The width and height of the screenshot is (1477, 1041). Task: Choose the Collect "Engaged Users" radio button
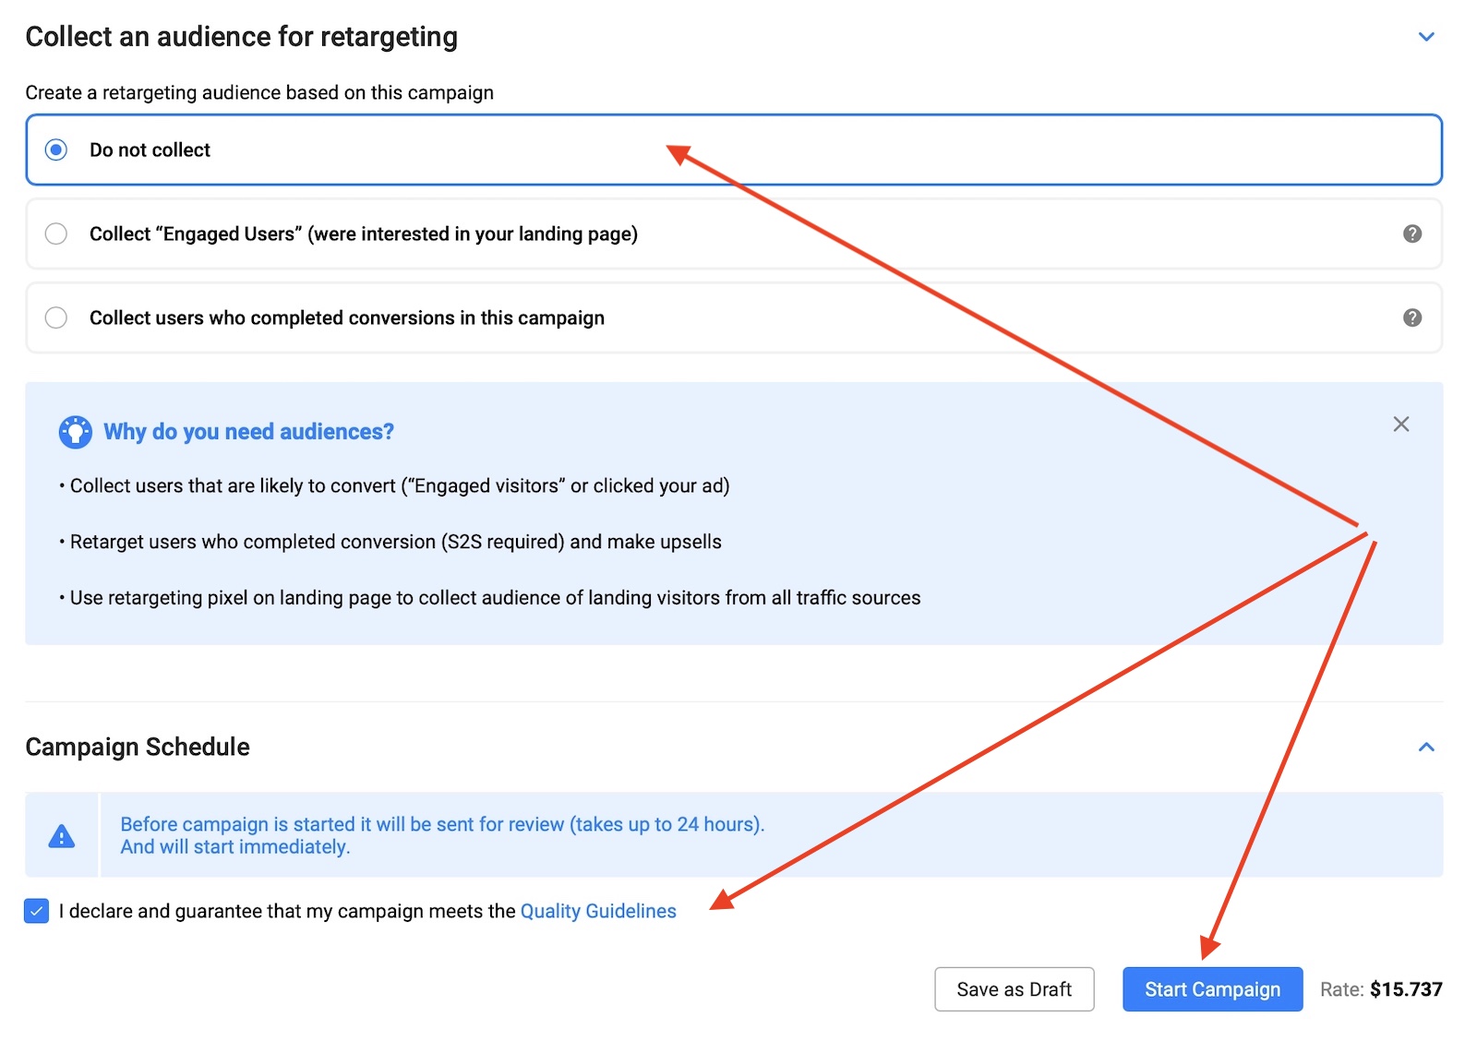tap(56, 233)
